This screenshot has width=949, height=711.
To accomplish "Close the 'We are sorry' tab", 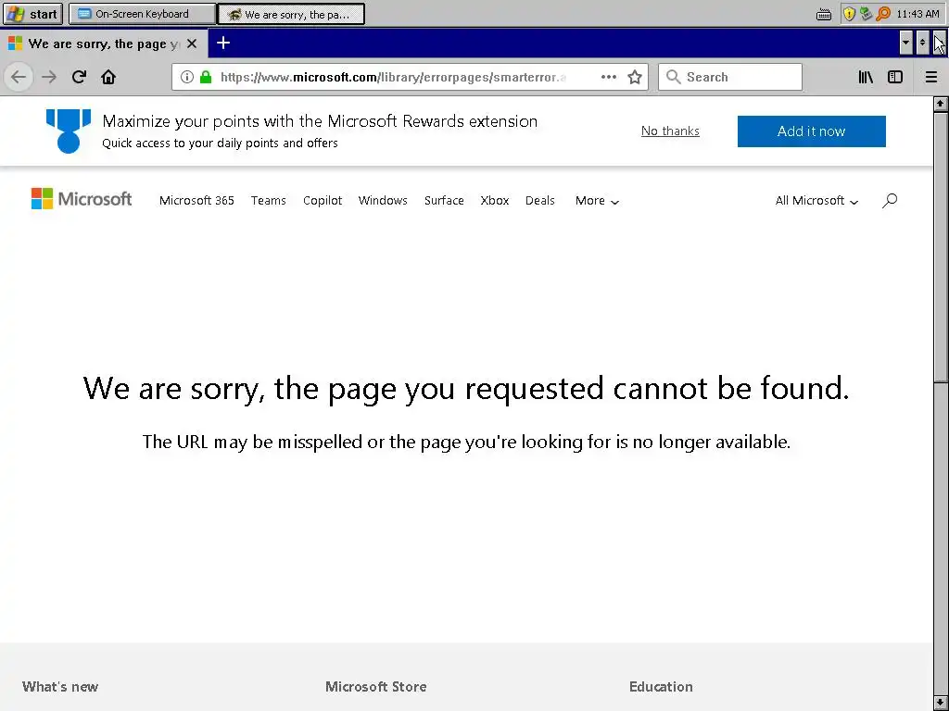I will tap(192, 44).
